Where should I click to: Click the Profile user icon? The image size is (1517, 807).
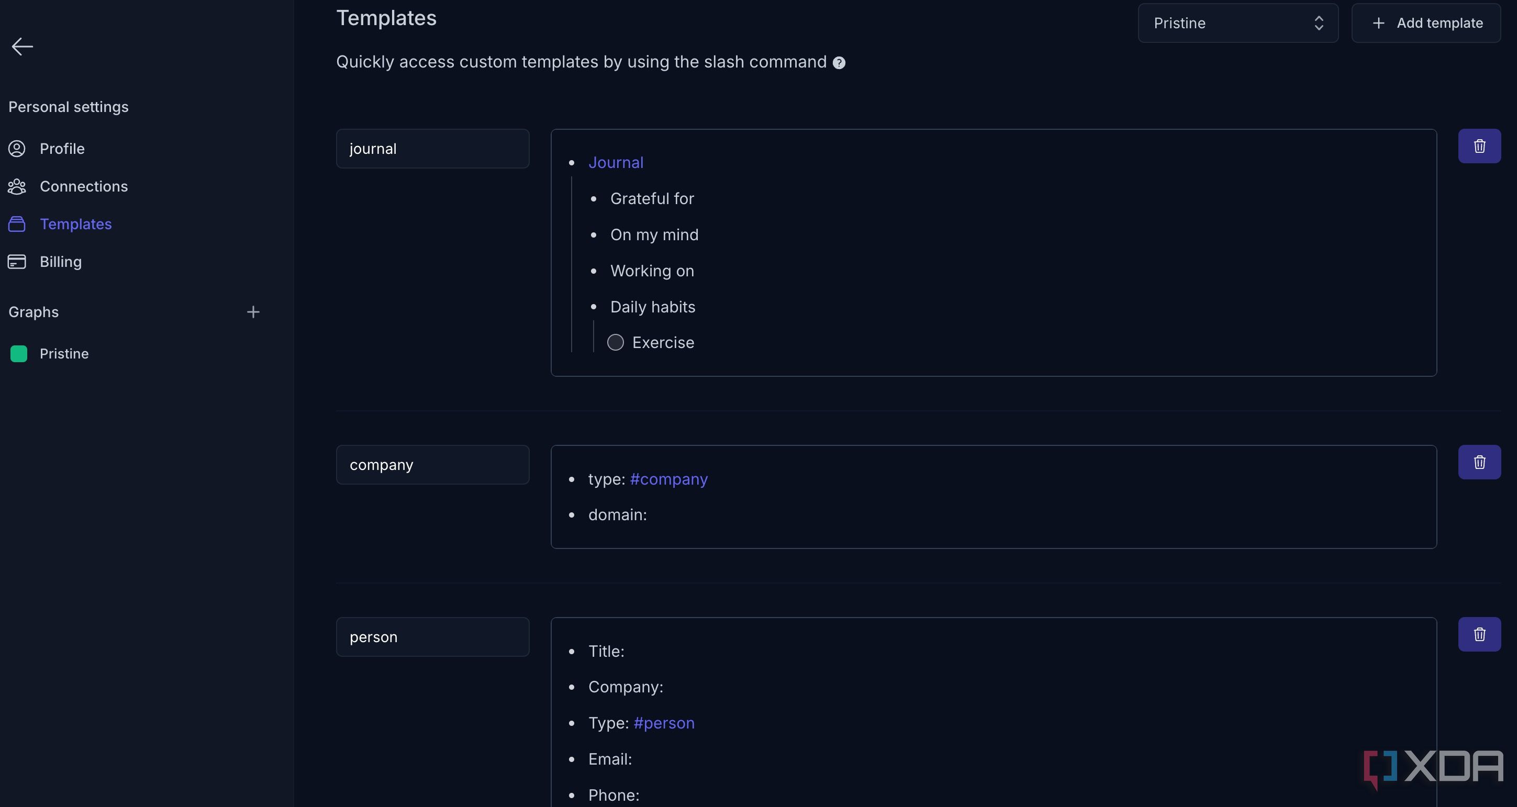[17, 149]
